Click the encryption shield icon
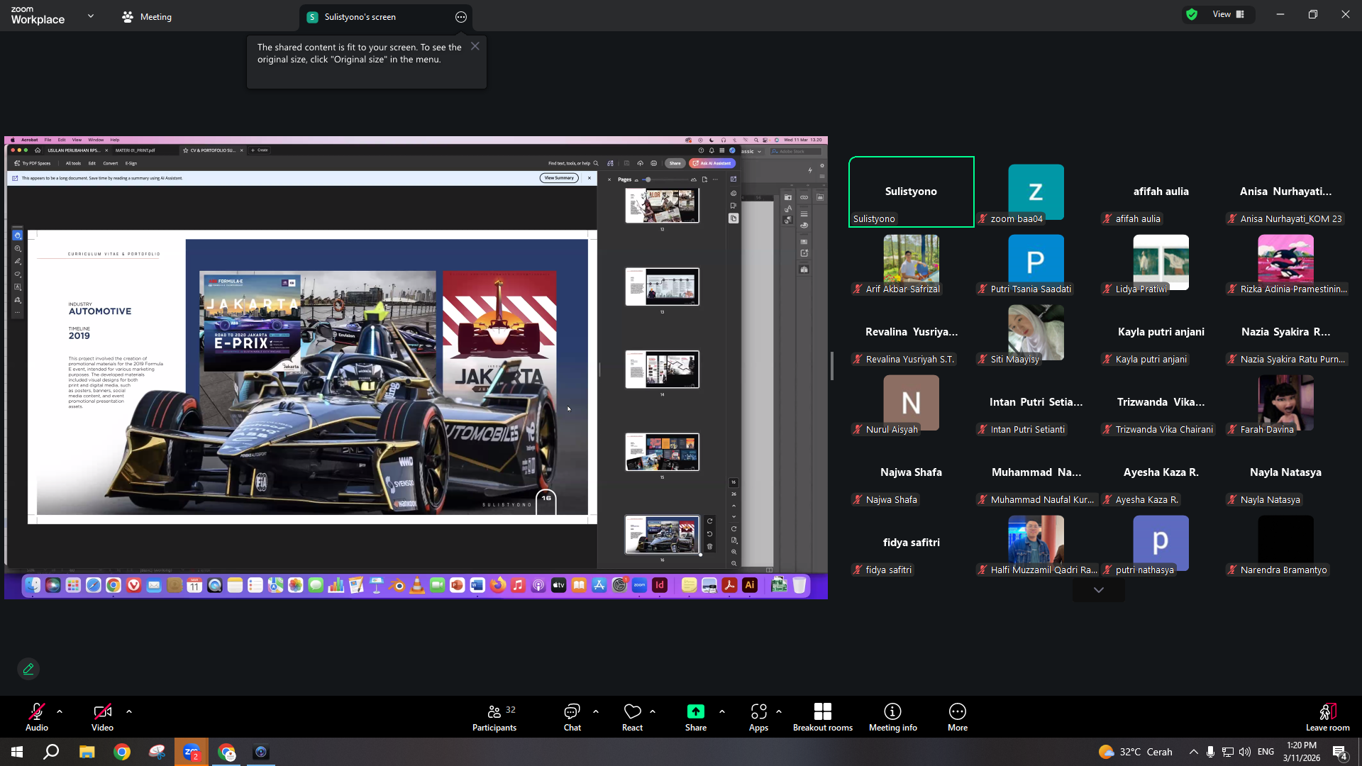This screenshot has height=766, width=1362. pyautogui.click(x=1192, y=14)
